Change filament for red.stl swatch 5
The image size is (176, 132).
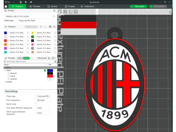tap(50, 76)
